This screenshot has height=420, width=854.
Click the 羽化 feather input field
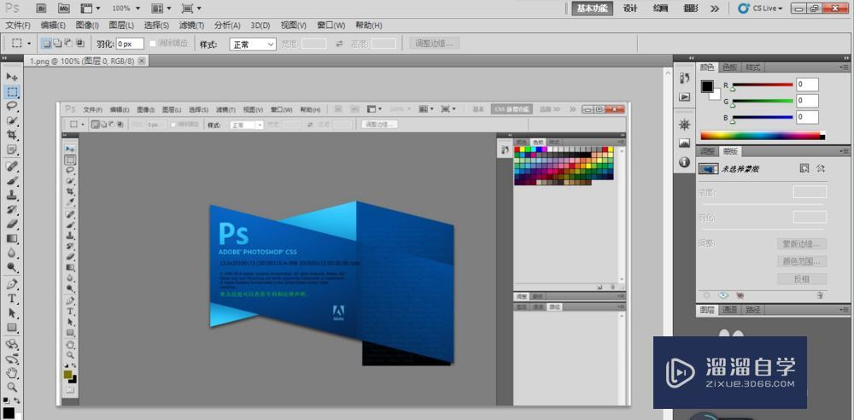[130, 44]
